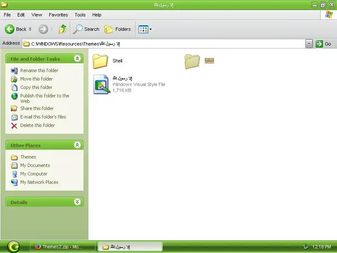Select the Windows Visual Style File icon

[102, 84]
